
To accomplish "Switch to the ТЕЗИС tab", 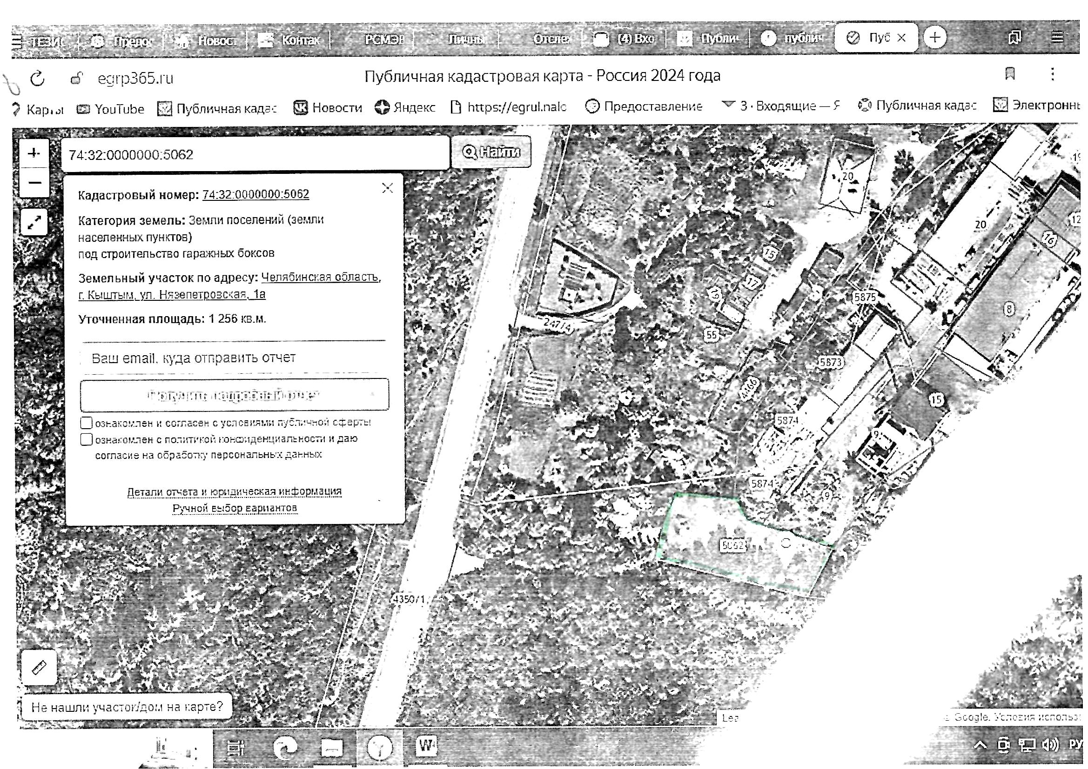I will pyautogui.click(x=46, y=42).
